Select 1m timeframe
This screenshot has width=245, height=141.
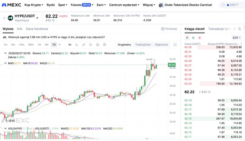(5, 45)
